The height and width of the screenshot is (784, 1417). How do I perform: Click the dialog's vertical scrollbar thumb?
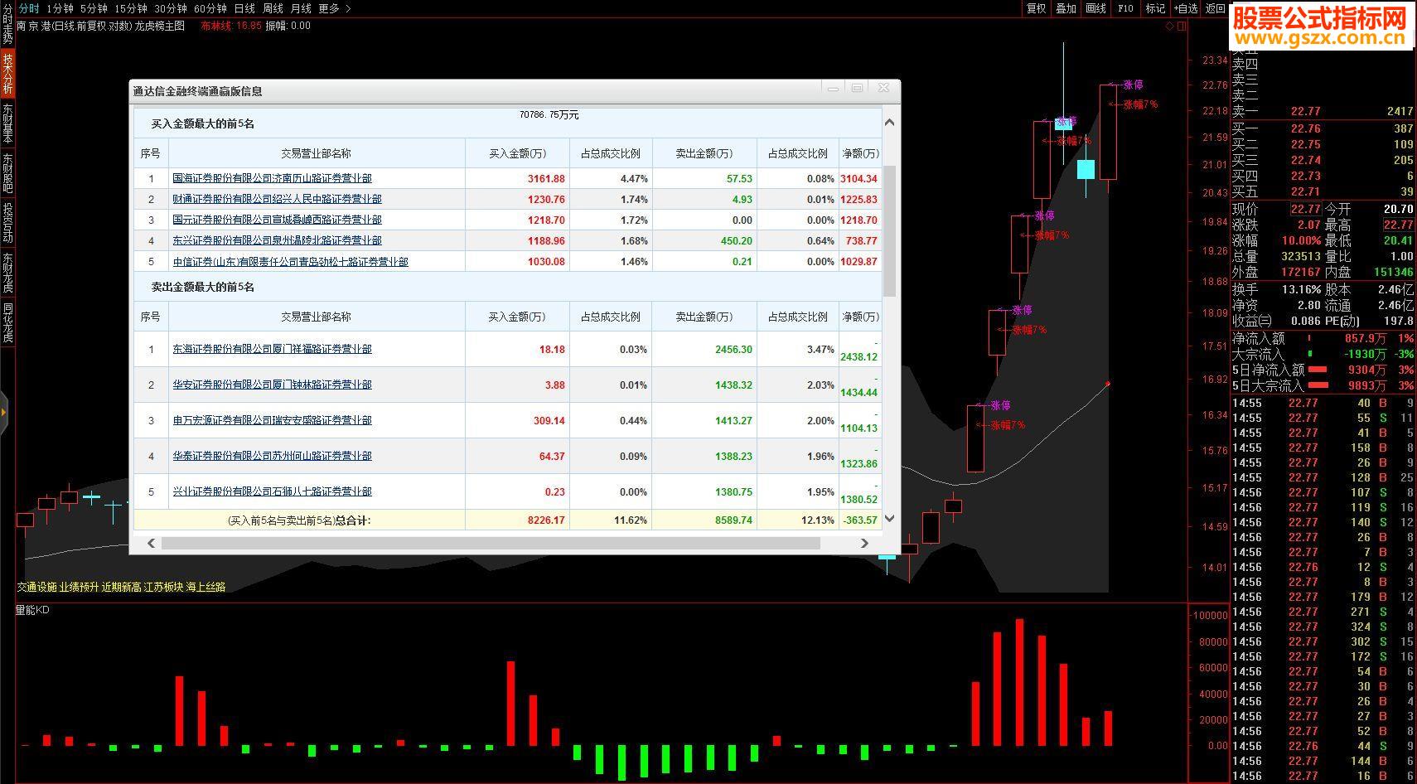click(889, 230)
